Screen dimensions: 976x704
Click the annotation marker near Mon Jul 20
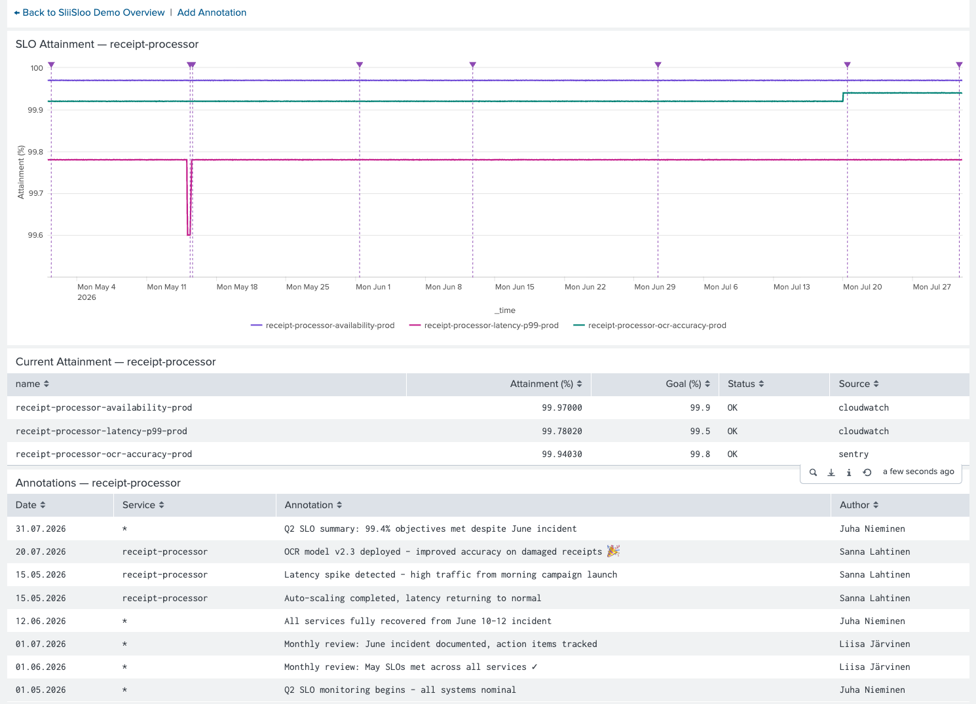point(847,65)
